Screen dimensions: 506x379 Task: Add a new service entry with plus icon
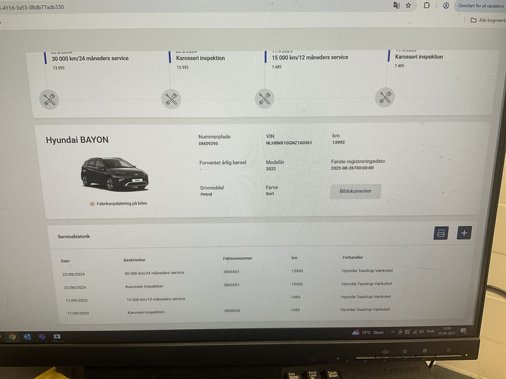464,233
